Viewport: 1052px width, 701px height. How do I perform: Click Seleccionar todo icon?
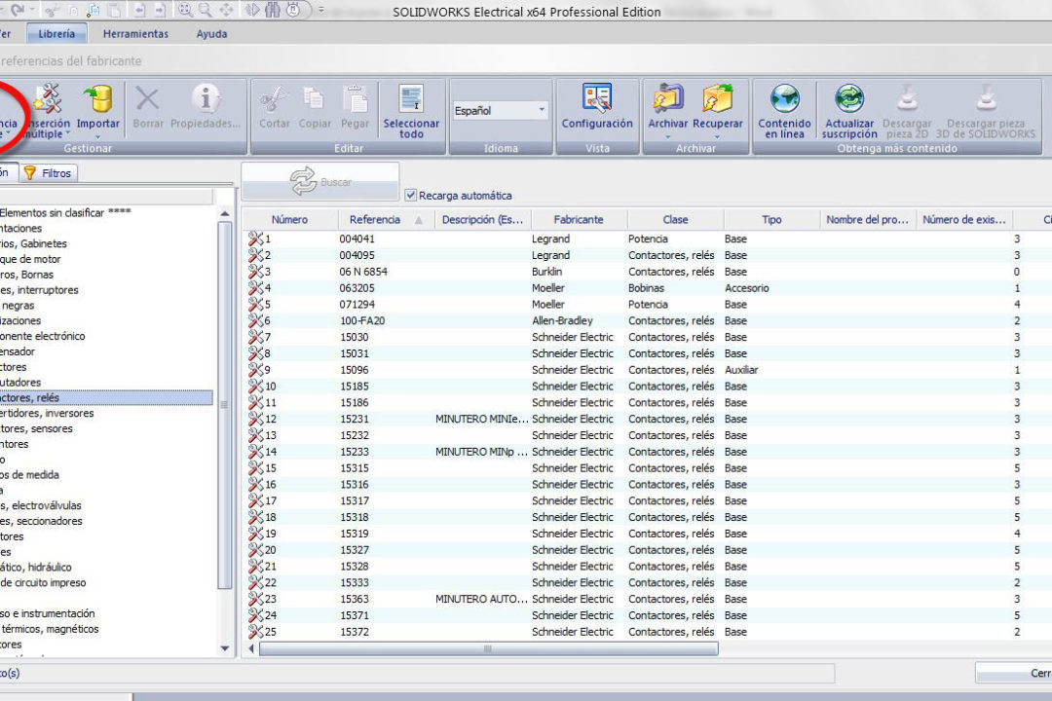411,99
